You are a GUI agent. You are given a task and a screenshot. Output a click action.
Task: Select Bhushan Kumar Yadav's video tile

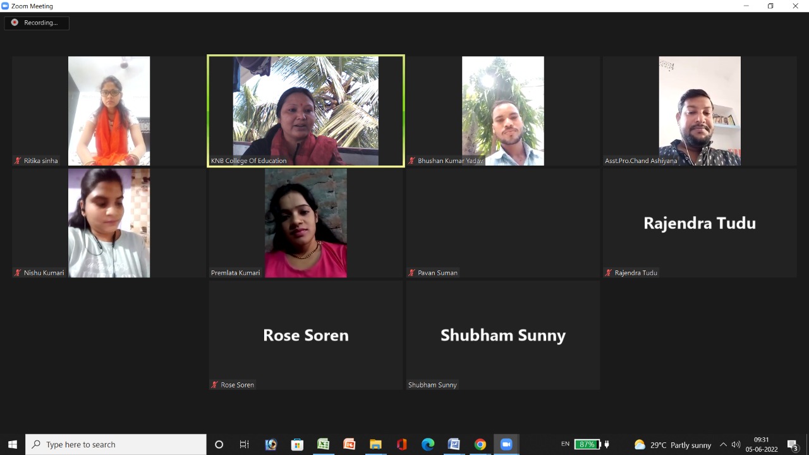pos(503,111)
